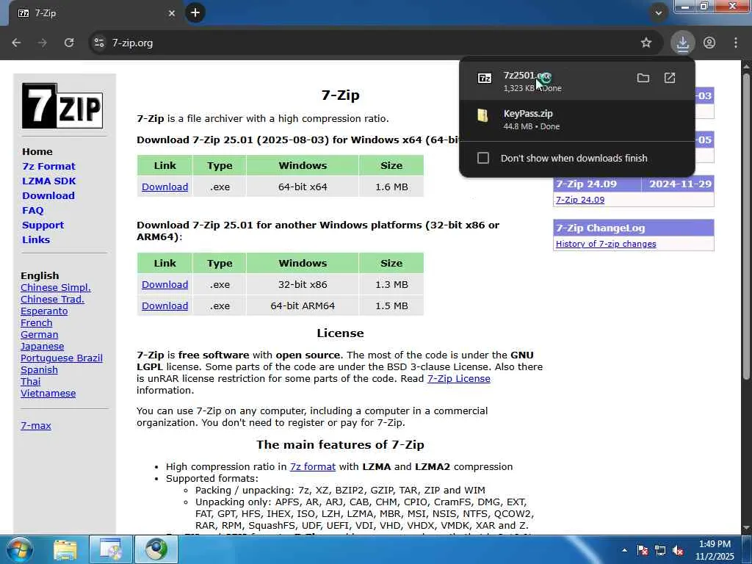Open the 7-Zip License link
The height and width of the screenshot is (564, 752).
click(458, 378)
